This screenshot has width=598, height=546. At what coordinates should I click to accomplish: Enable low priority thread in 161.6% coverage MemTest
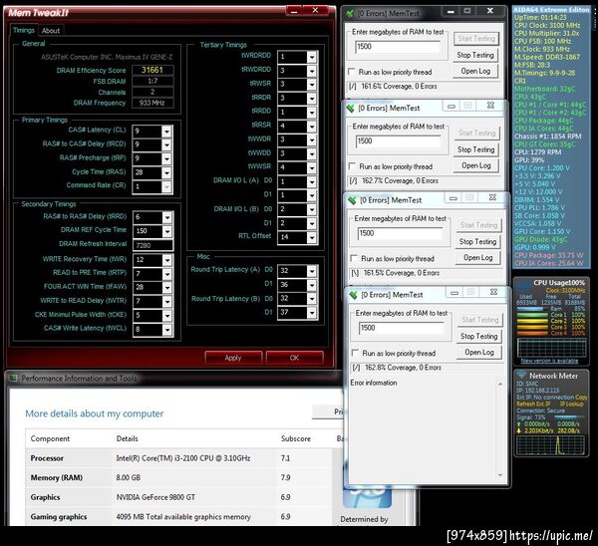[x=351, y=72]
